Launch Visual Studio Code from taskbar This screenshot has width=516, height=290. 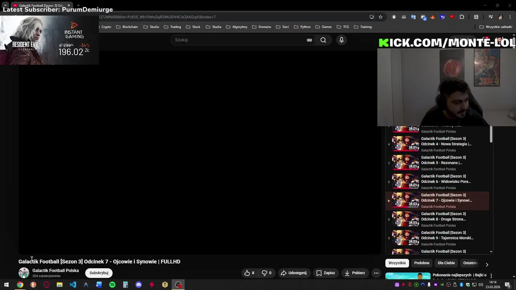click(73, 285)
